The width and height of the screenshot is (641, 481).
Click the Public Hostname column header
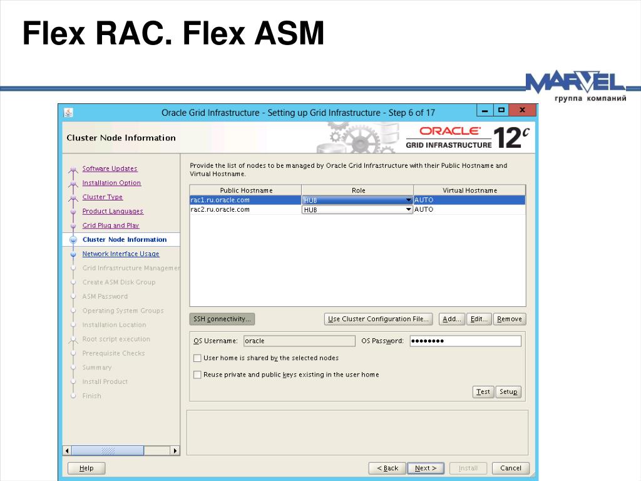pos(245,190)
